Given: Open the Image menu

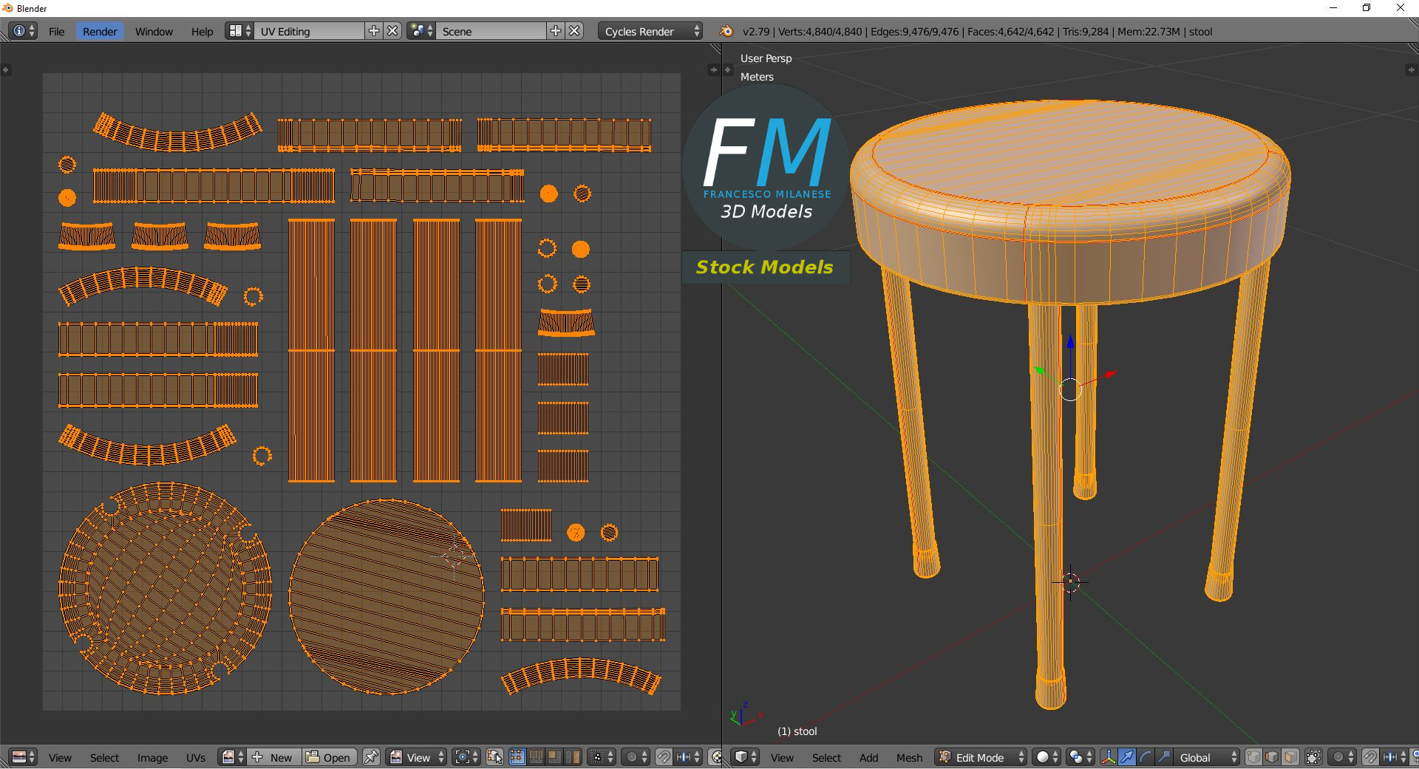Looking at the screenshot, I should point(152,758).
